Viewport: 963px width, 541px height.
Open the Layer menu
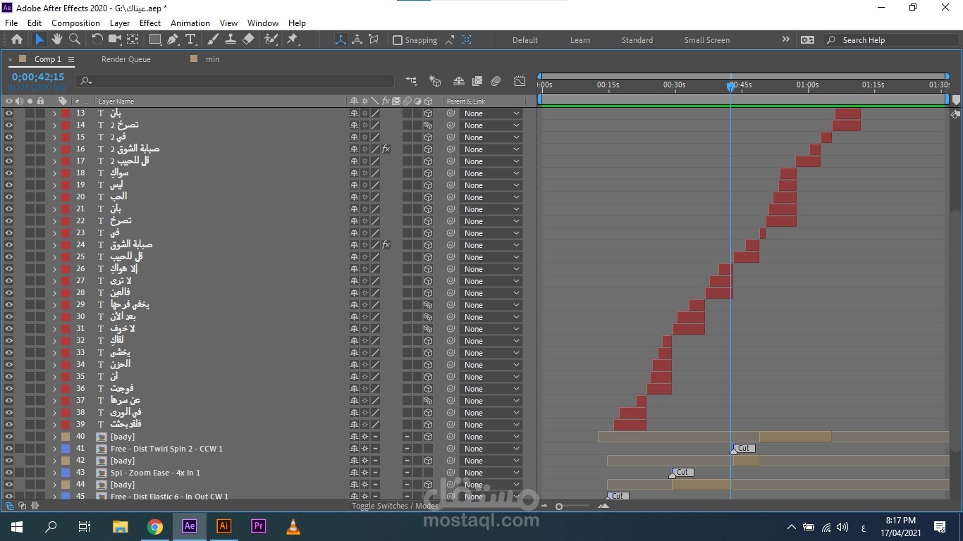pos(120,23)
